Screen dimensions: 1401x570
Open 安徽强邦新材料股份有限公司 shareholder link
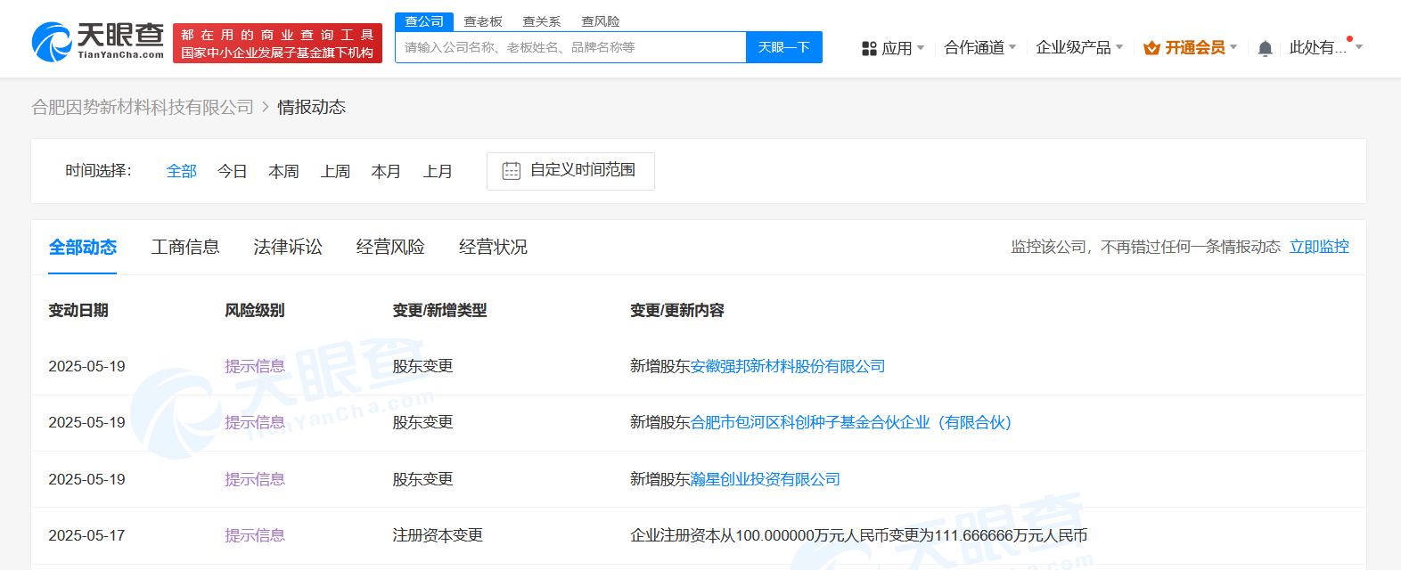point(788,366)
